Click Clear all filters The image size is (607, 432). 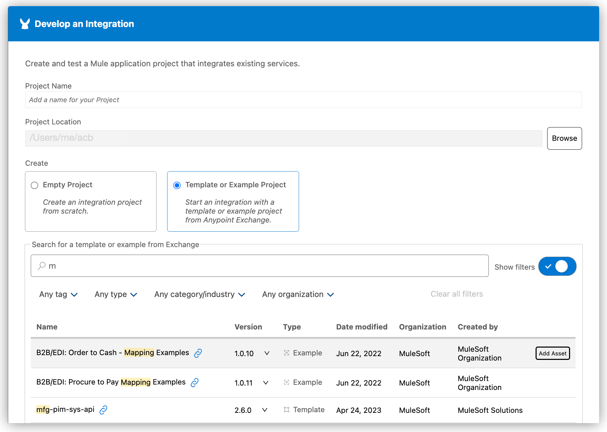(457, 294)
